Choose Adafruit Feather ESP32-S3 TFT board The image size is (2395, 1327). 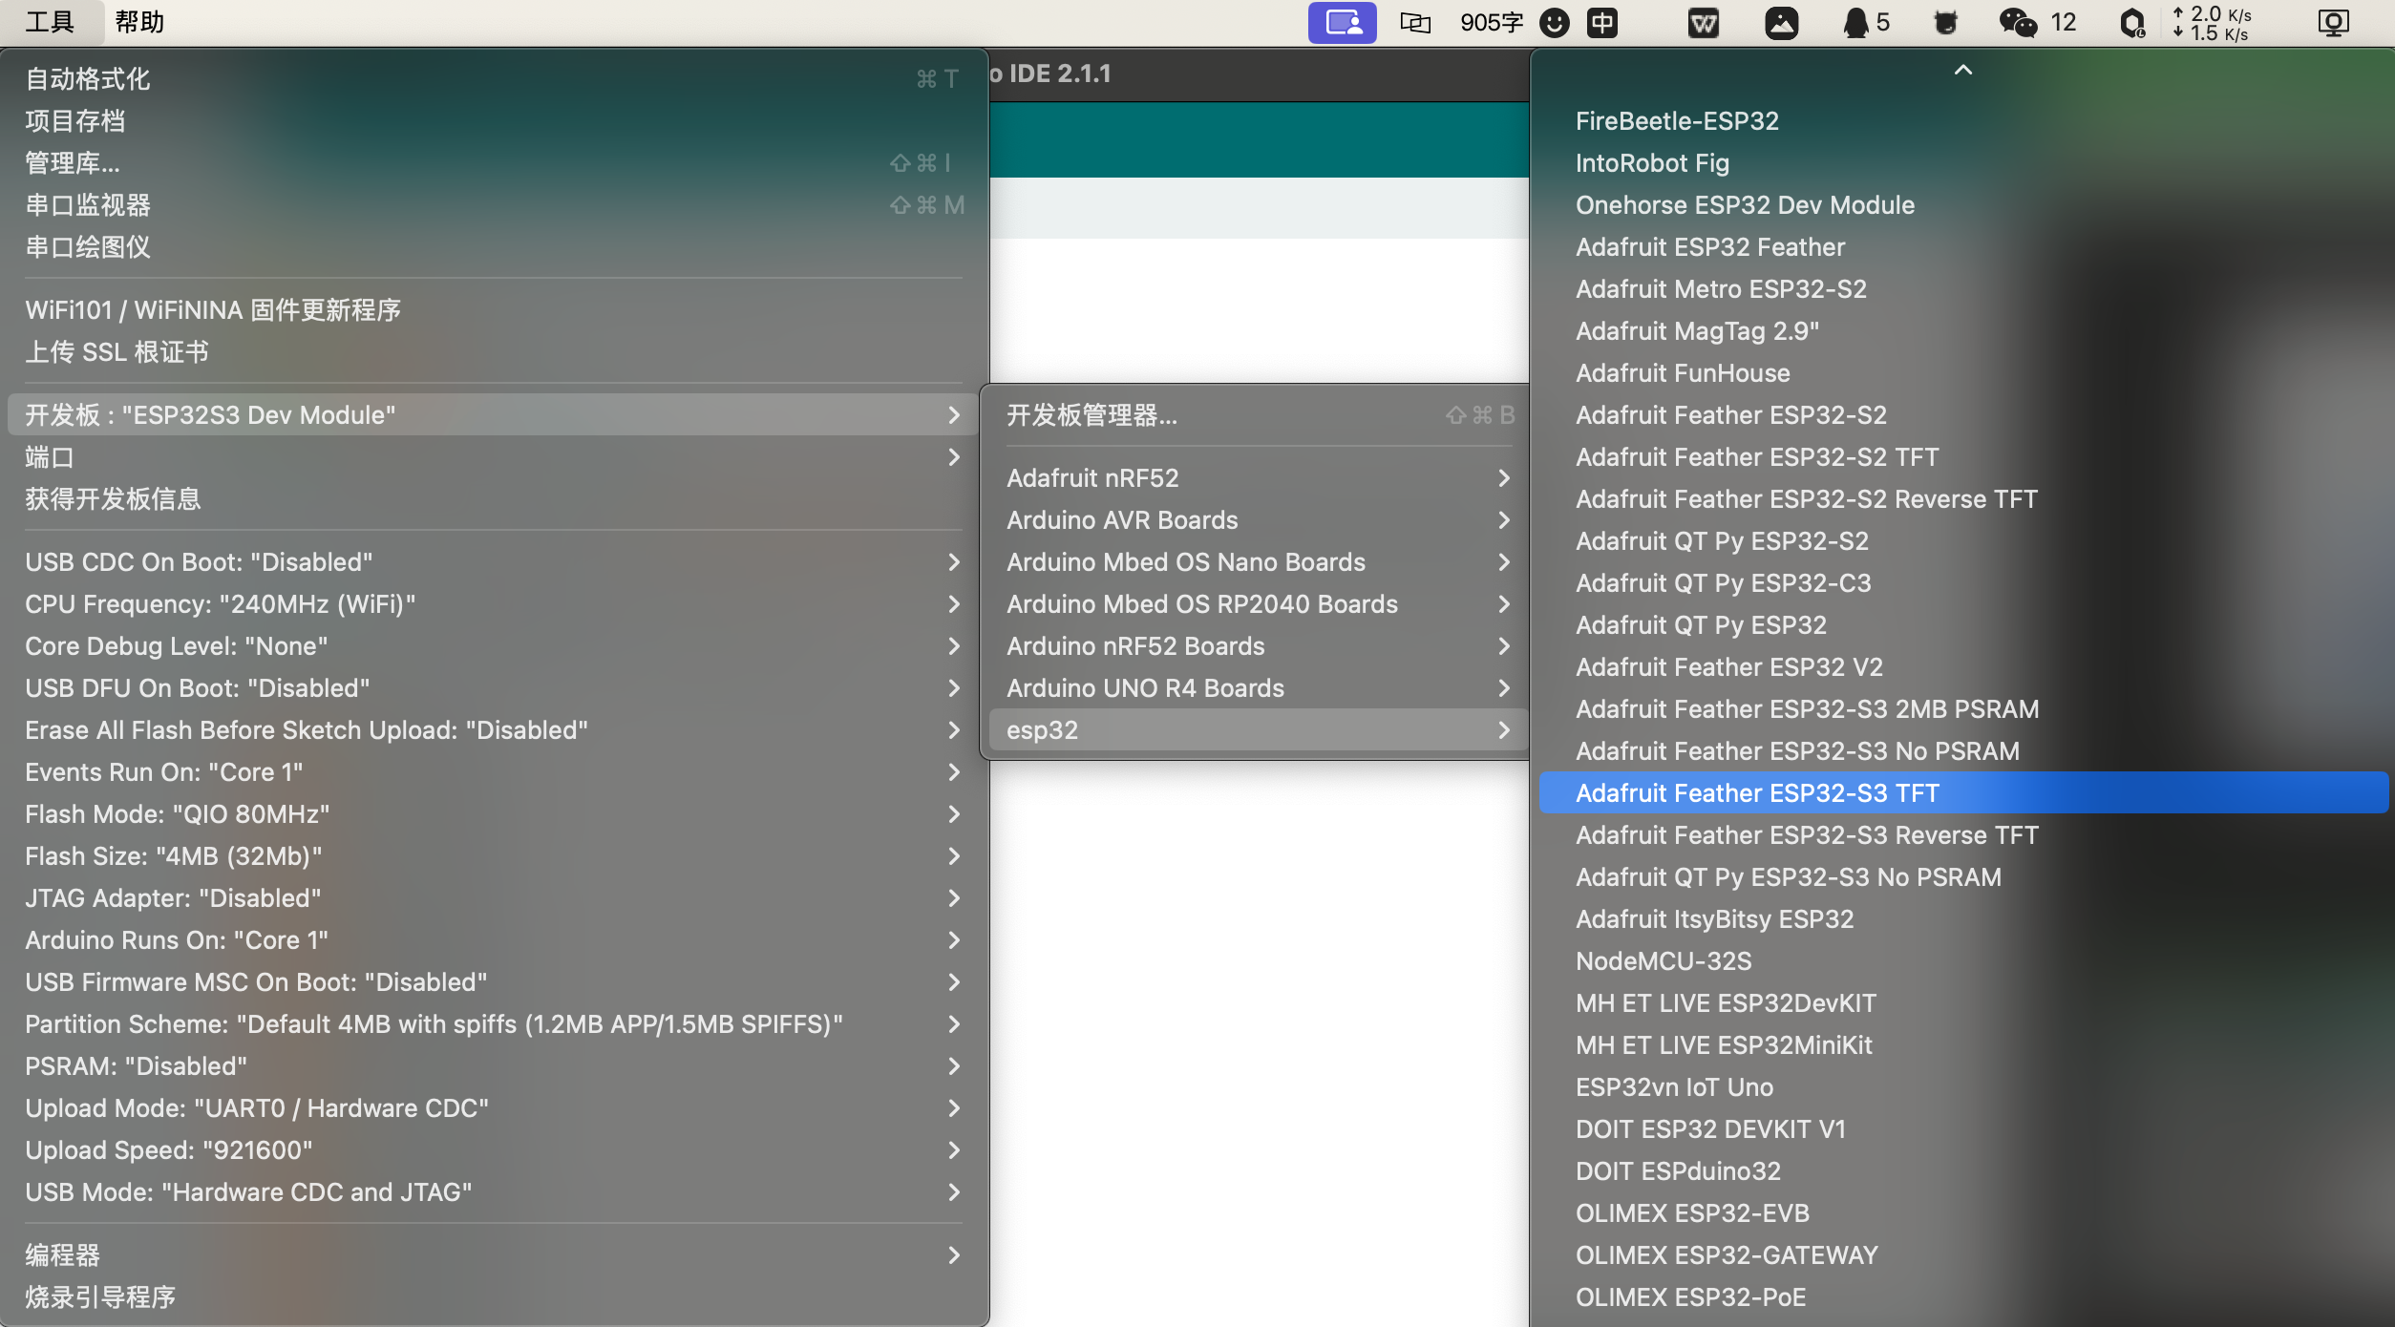[x=1757, y=792]
